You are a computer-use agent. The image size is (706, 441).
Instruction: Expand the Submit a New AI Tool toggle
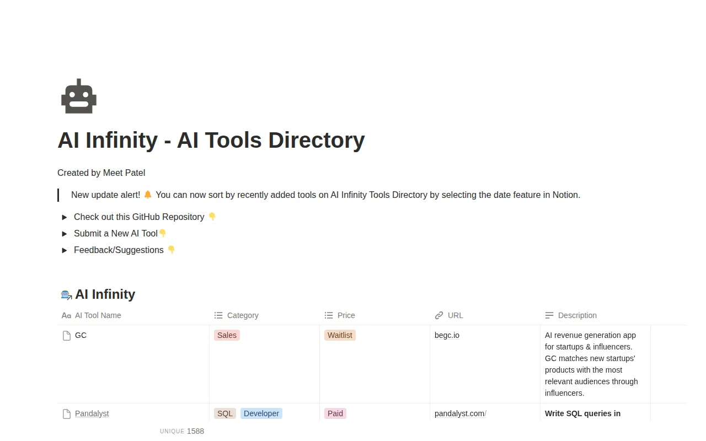65,234
